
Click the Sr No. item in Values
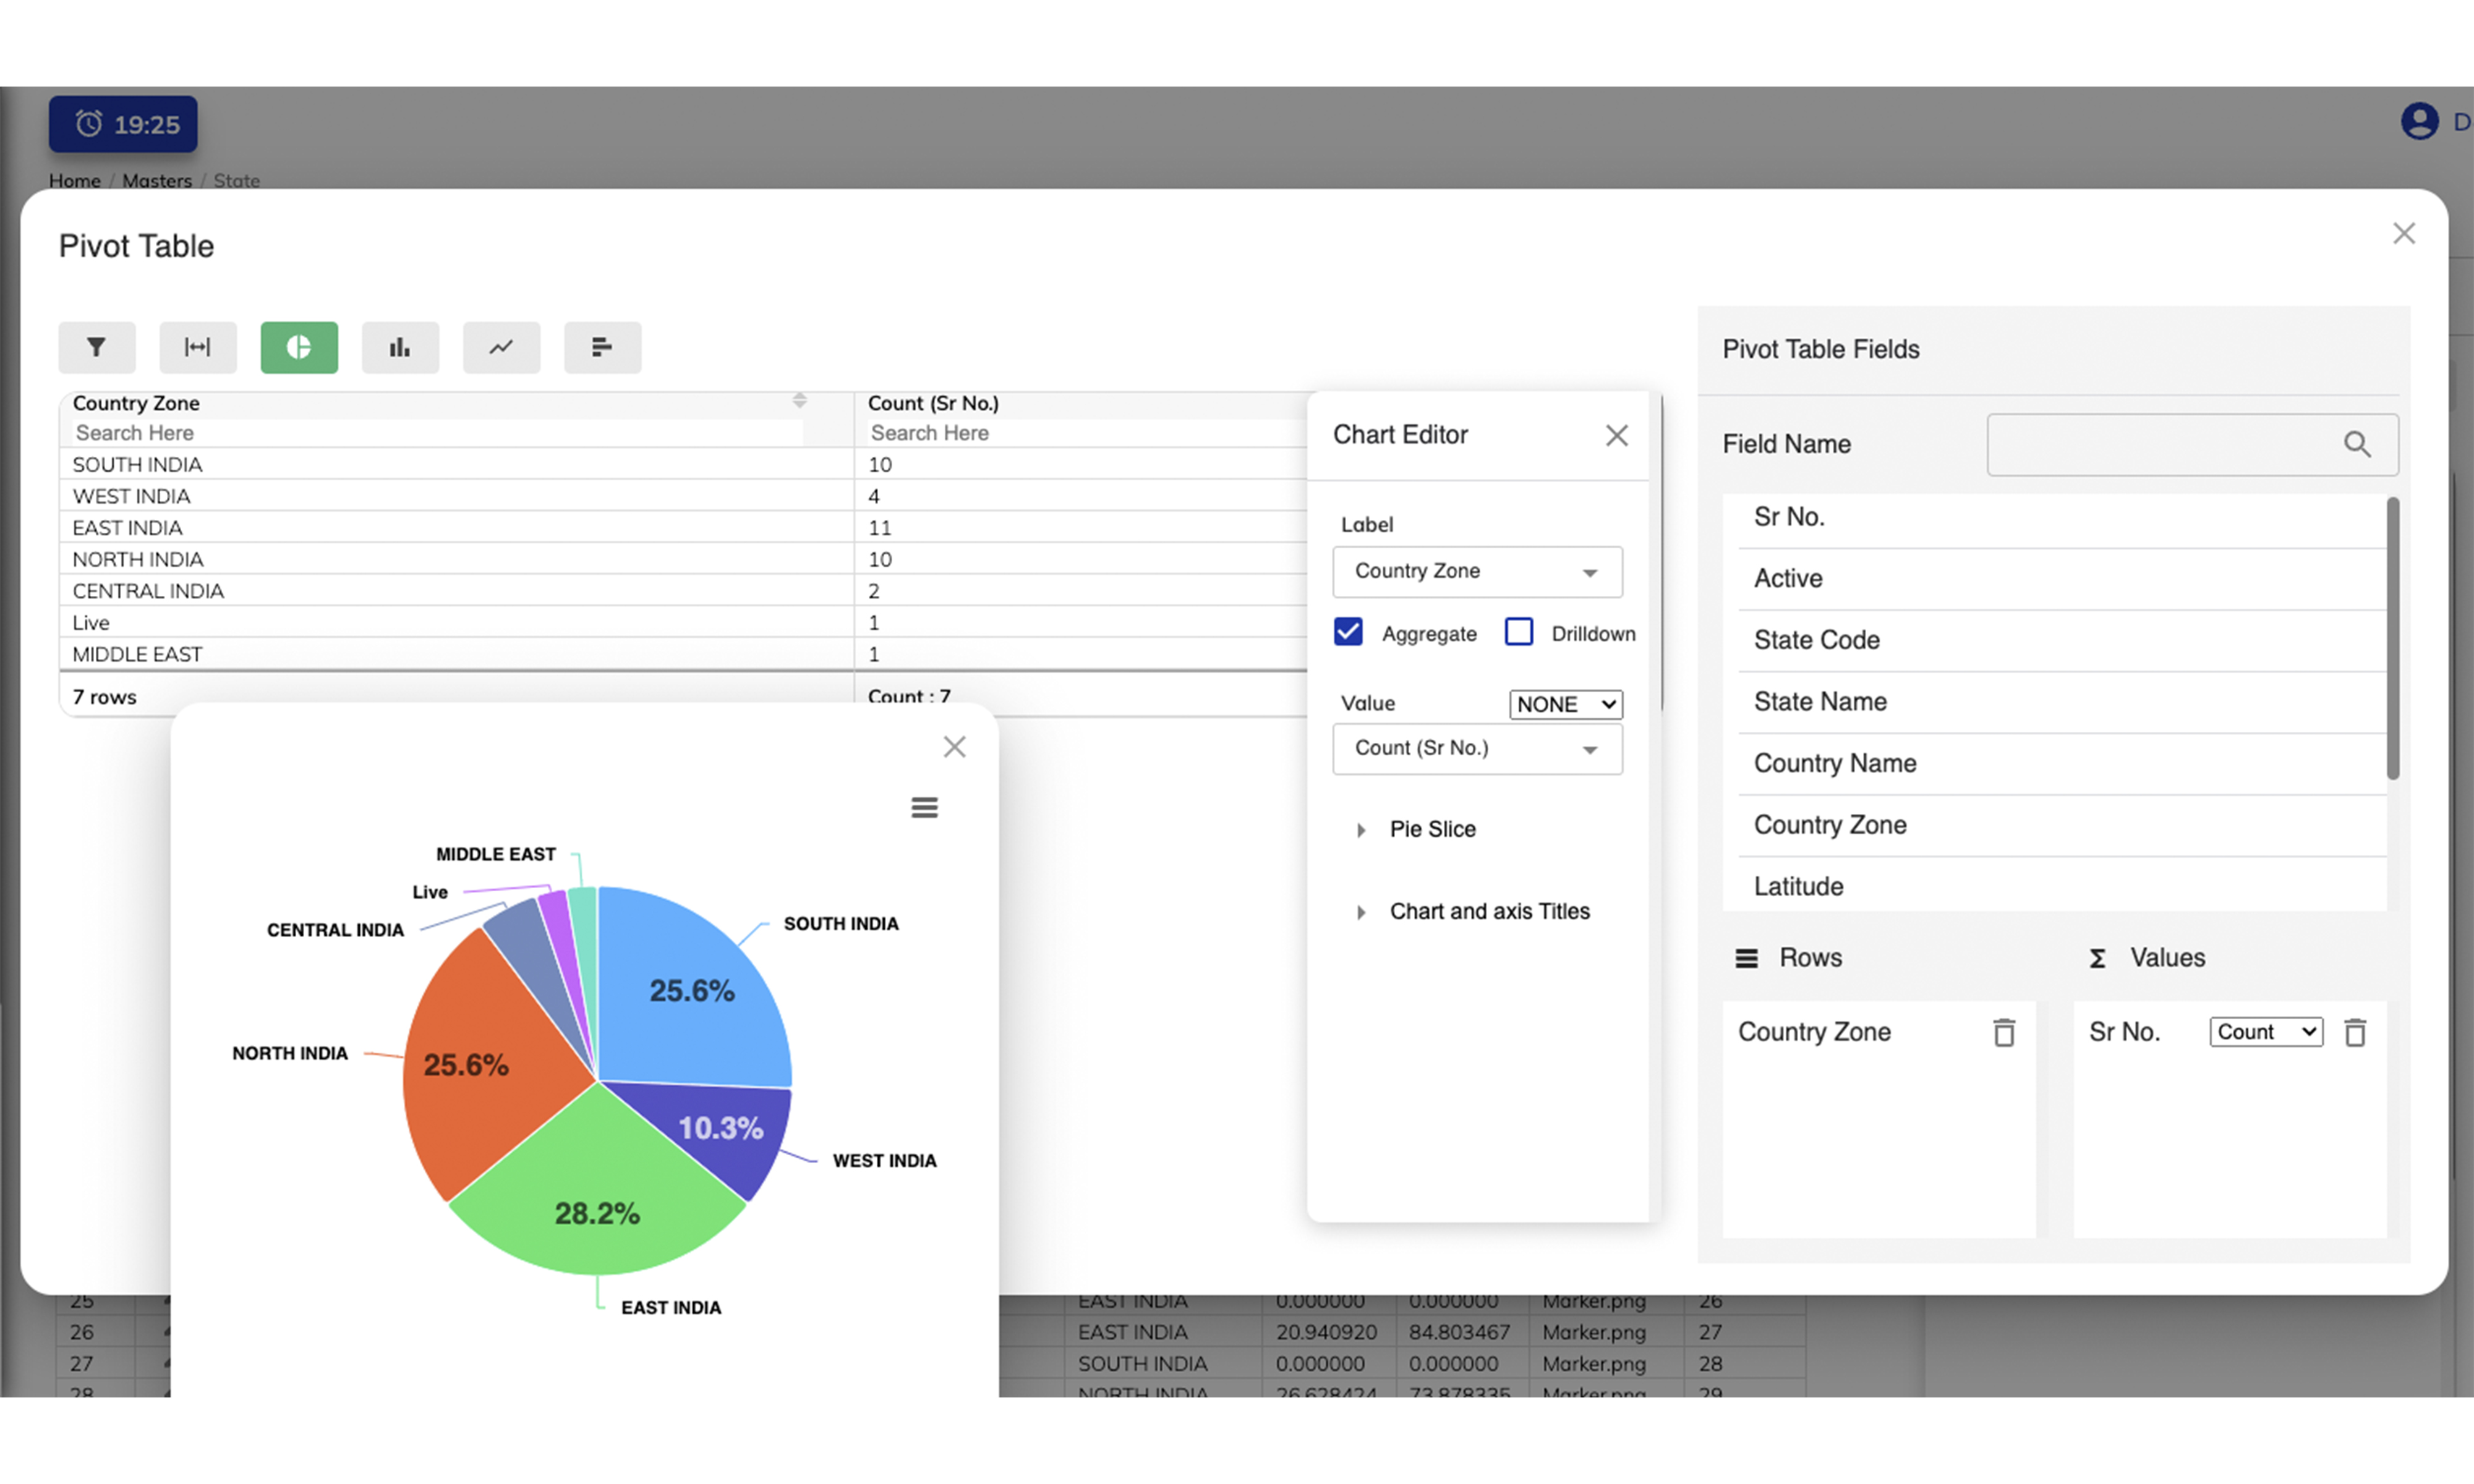pyautogui.click(x=2125, y=1032)
